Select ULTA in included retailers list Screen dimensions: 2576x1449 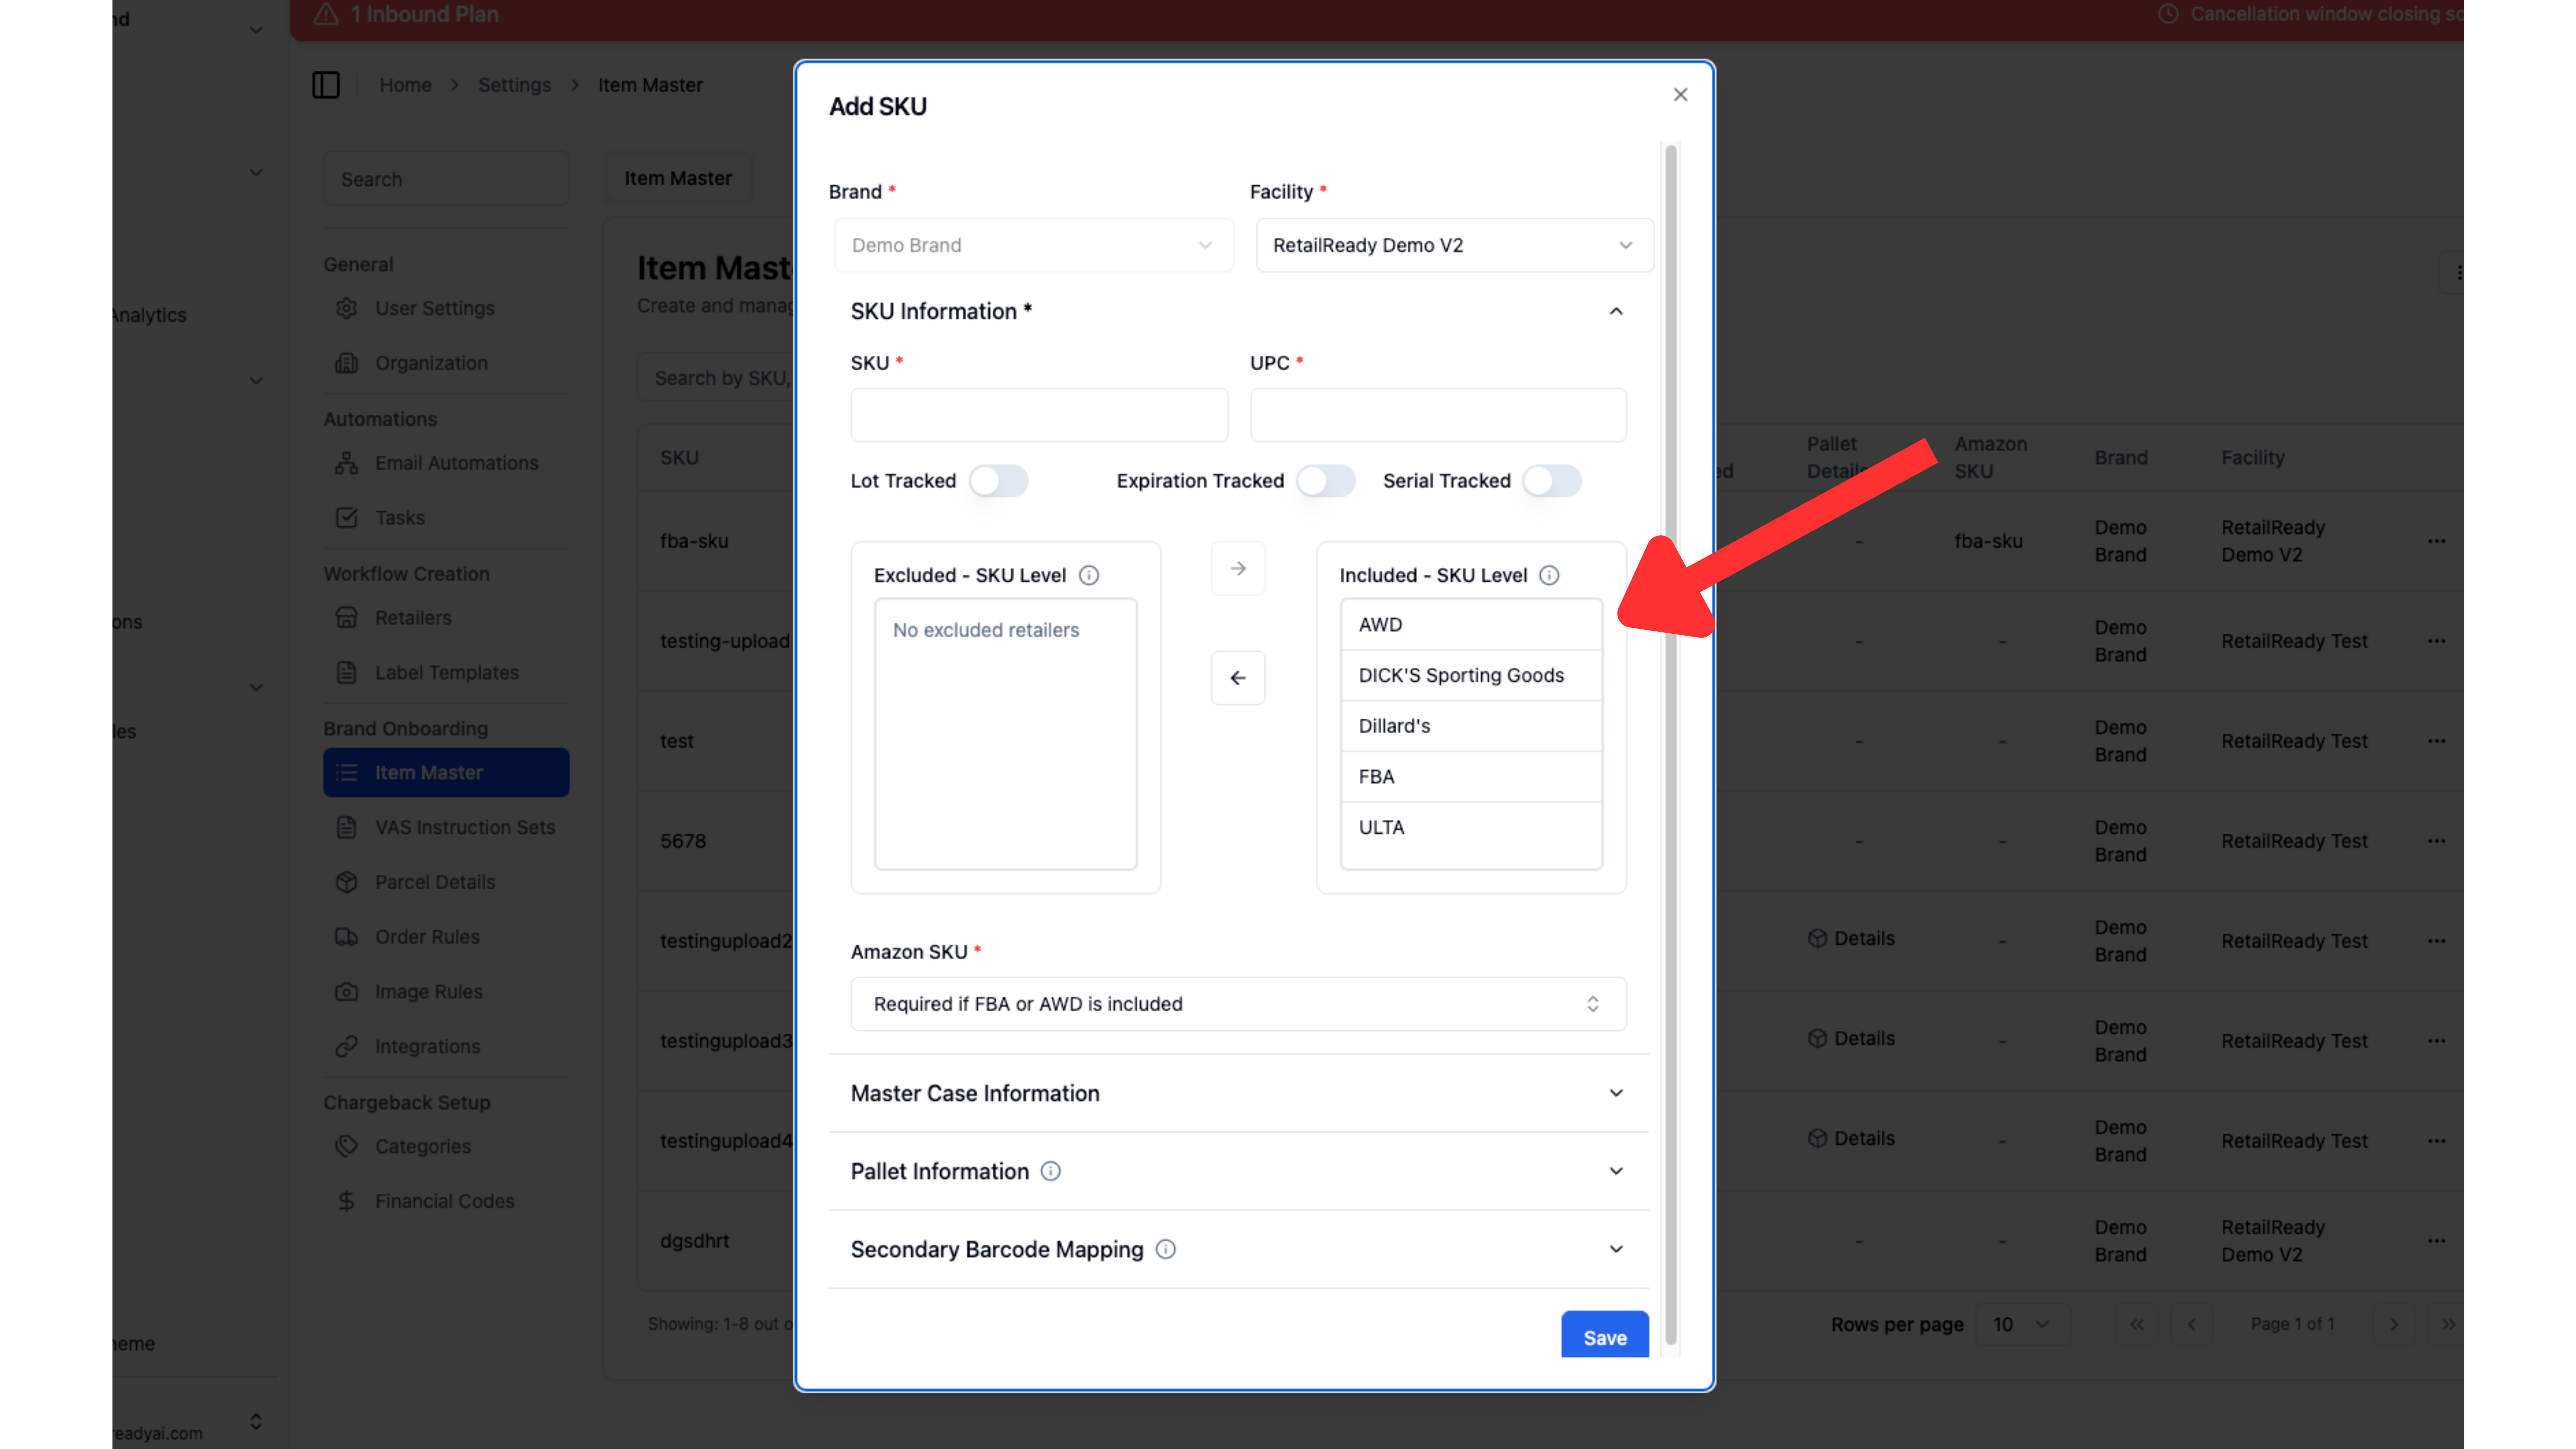click(x=1471, y=827)
